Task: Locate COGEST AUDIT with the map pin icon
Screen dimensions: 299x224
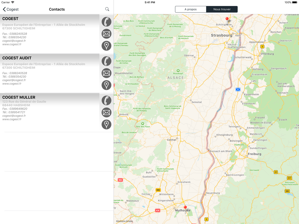Action: (106, 85)
